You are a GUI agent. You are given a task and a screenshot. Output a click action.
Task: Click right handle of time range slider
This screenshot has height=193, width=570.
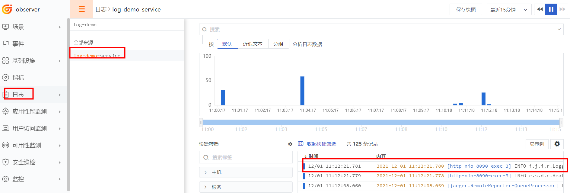click(561, 122)
